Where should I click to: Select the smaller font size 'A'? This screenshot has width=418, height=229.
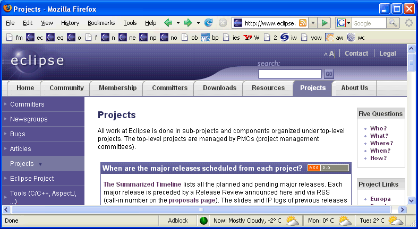pos(326,55)
